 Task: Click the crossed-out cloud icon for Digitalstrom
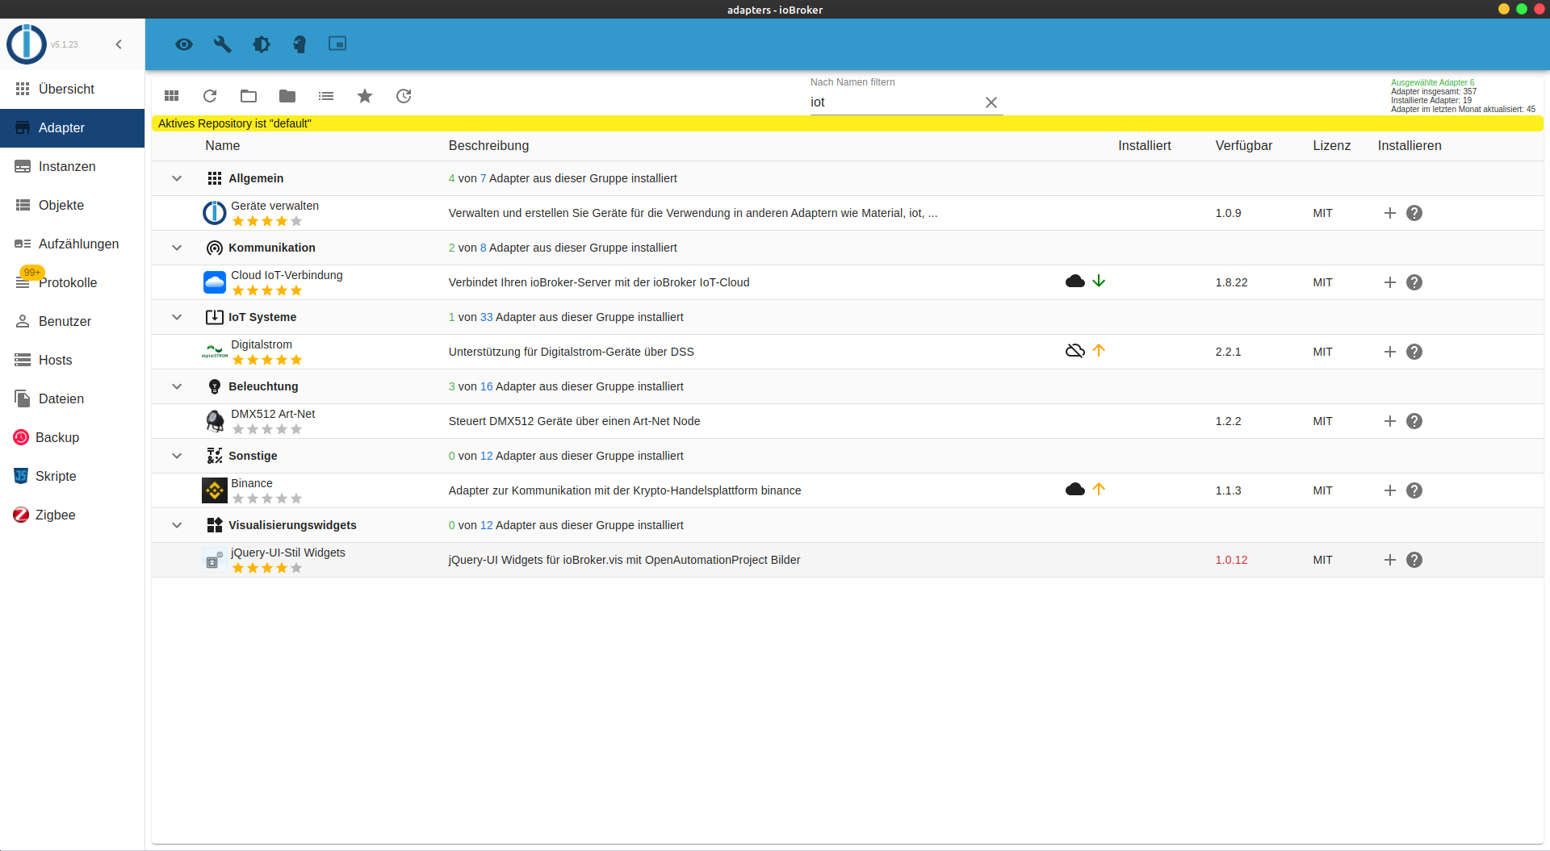point(1075,350)
